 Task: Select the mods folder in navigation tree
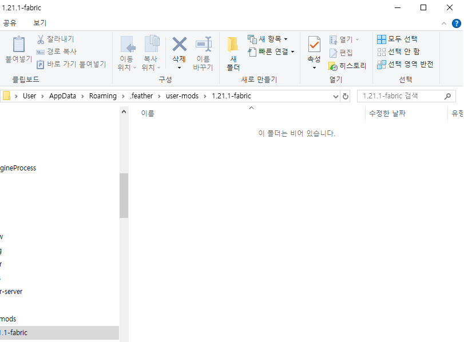(8, 319)
